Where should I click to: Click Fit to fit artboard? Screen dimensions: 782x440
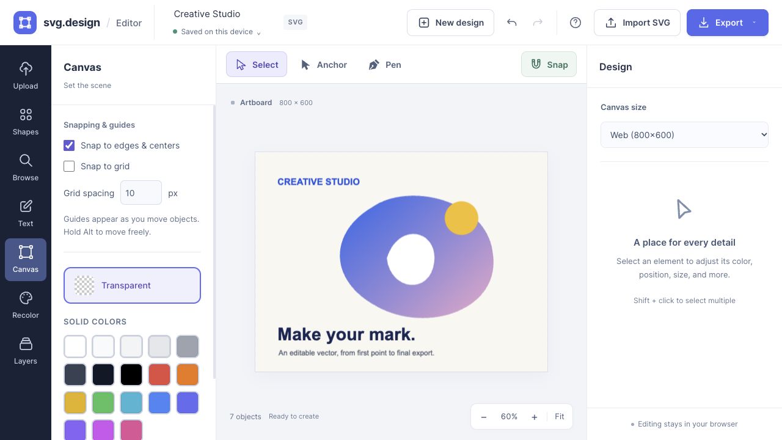[x=560, y=417]
